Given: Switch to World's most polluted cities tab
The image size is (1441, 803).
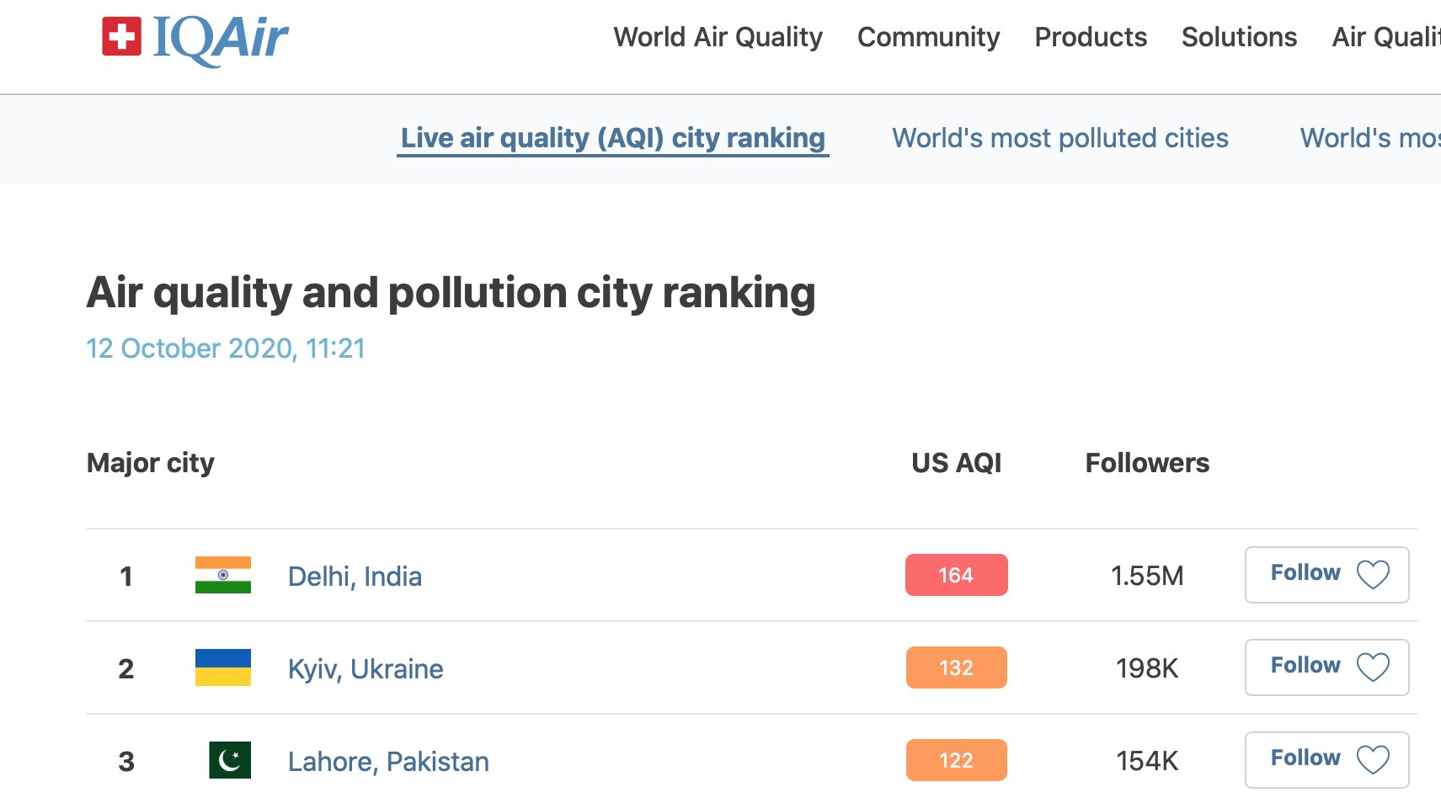Looking at the screenshot, I should click(x=1059, y=138).
